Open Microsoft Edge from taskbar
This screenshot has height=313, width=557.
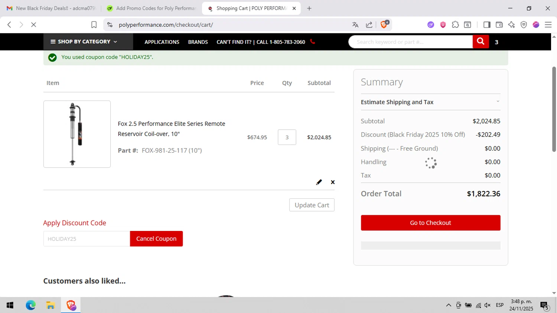pyautogui.click(x=30, y=305)
